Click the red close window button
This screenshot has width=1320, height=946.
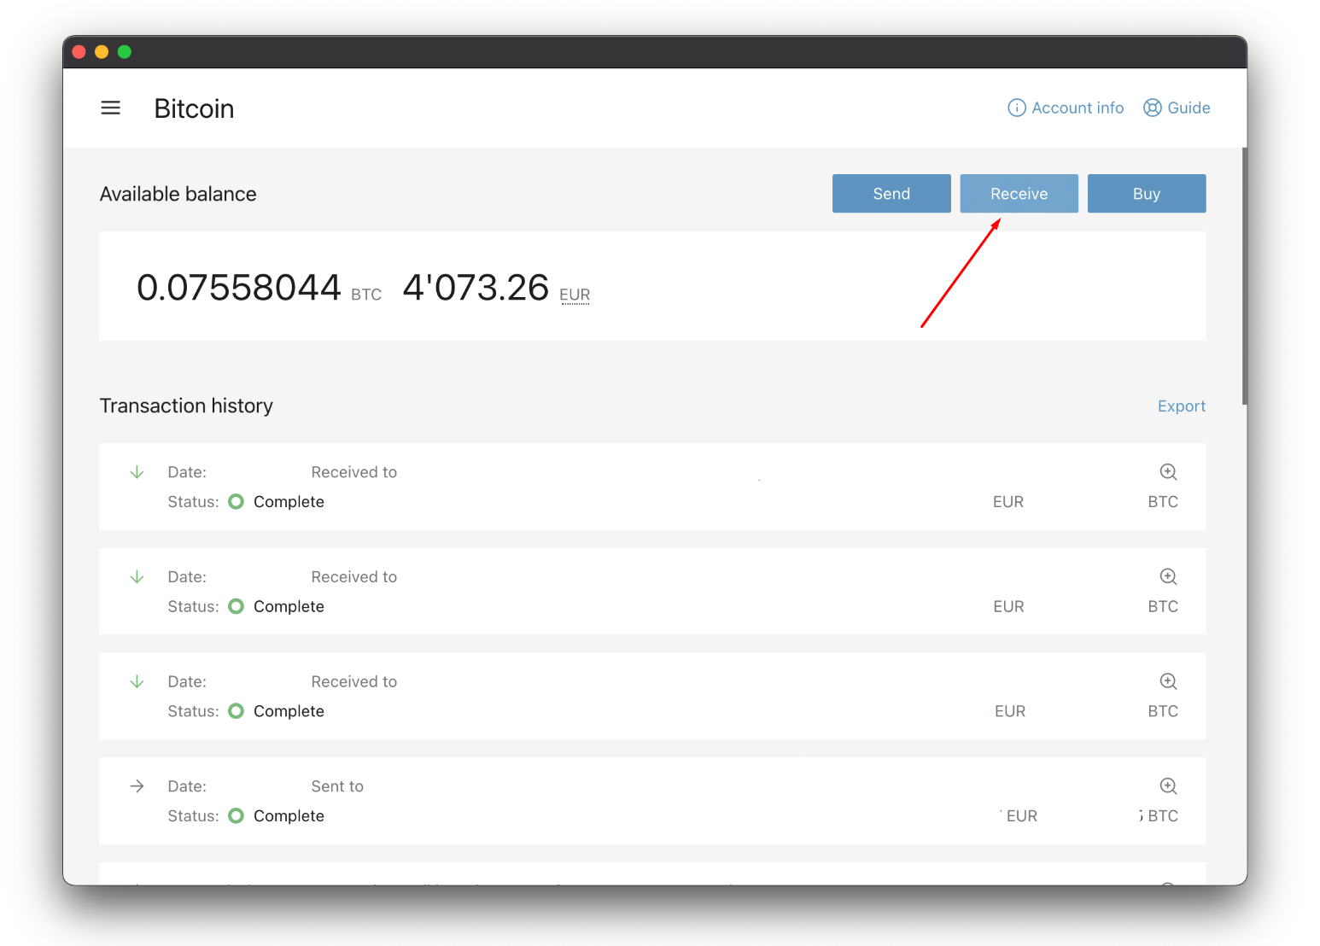79,52
